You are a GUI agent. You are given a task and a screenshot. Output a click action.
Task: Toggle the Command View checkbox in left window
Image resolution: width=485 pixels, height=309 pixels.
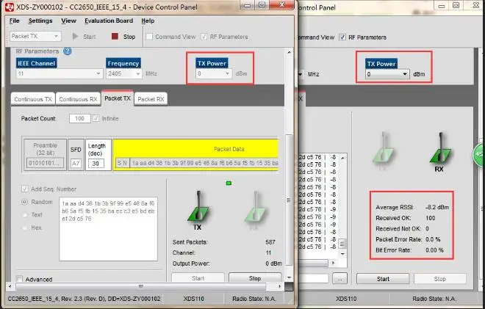coord(149,37)
